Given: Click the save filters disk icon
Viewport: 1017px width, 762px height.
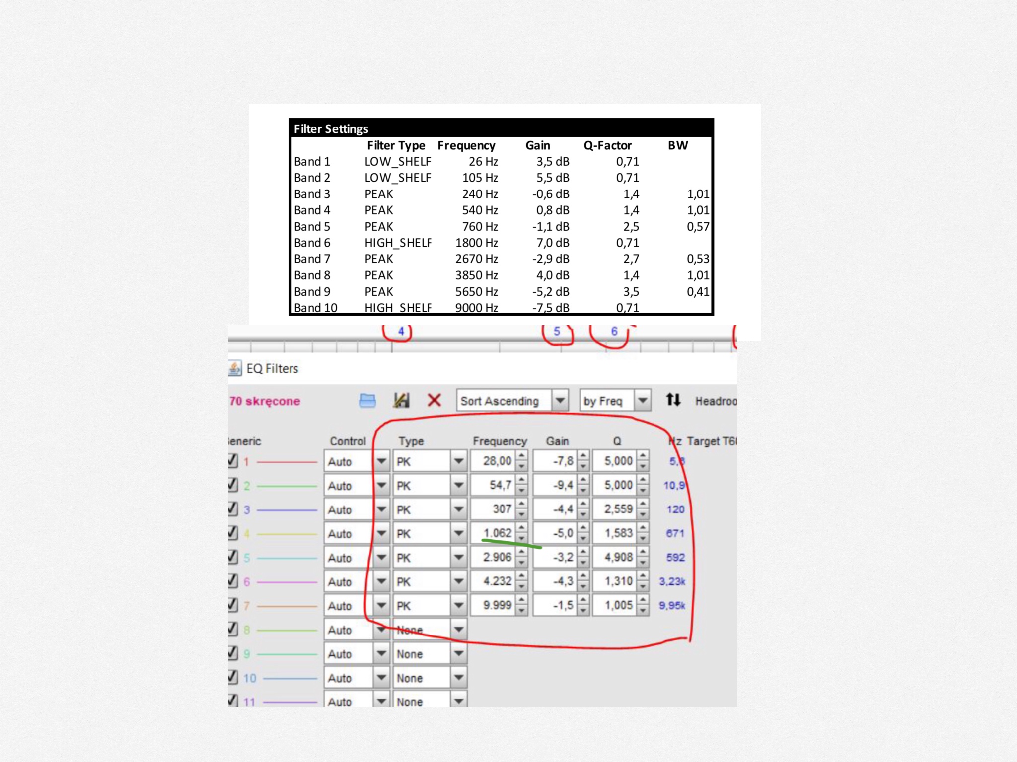Looking at the screenshot, I should pyautogui.click(x=401, y=400).
